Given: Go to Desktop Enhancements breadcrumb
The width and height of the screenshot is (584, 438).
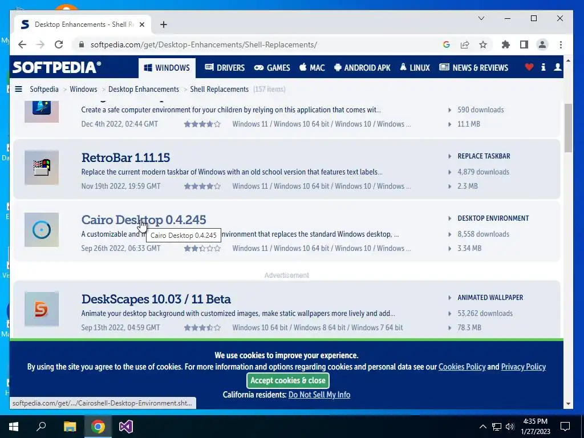Looking at the screenshot, I should [x=143, y=89].
